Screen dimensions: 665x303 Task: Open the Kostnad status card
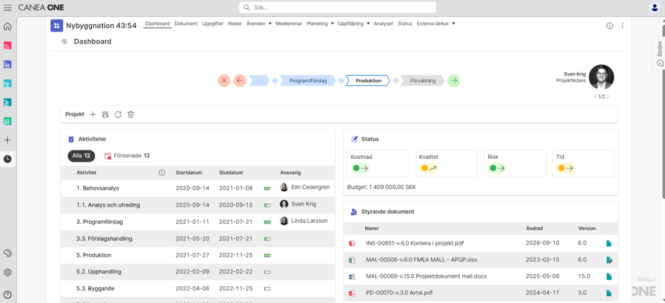[x=378, y=163]
